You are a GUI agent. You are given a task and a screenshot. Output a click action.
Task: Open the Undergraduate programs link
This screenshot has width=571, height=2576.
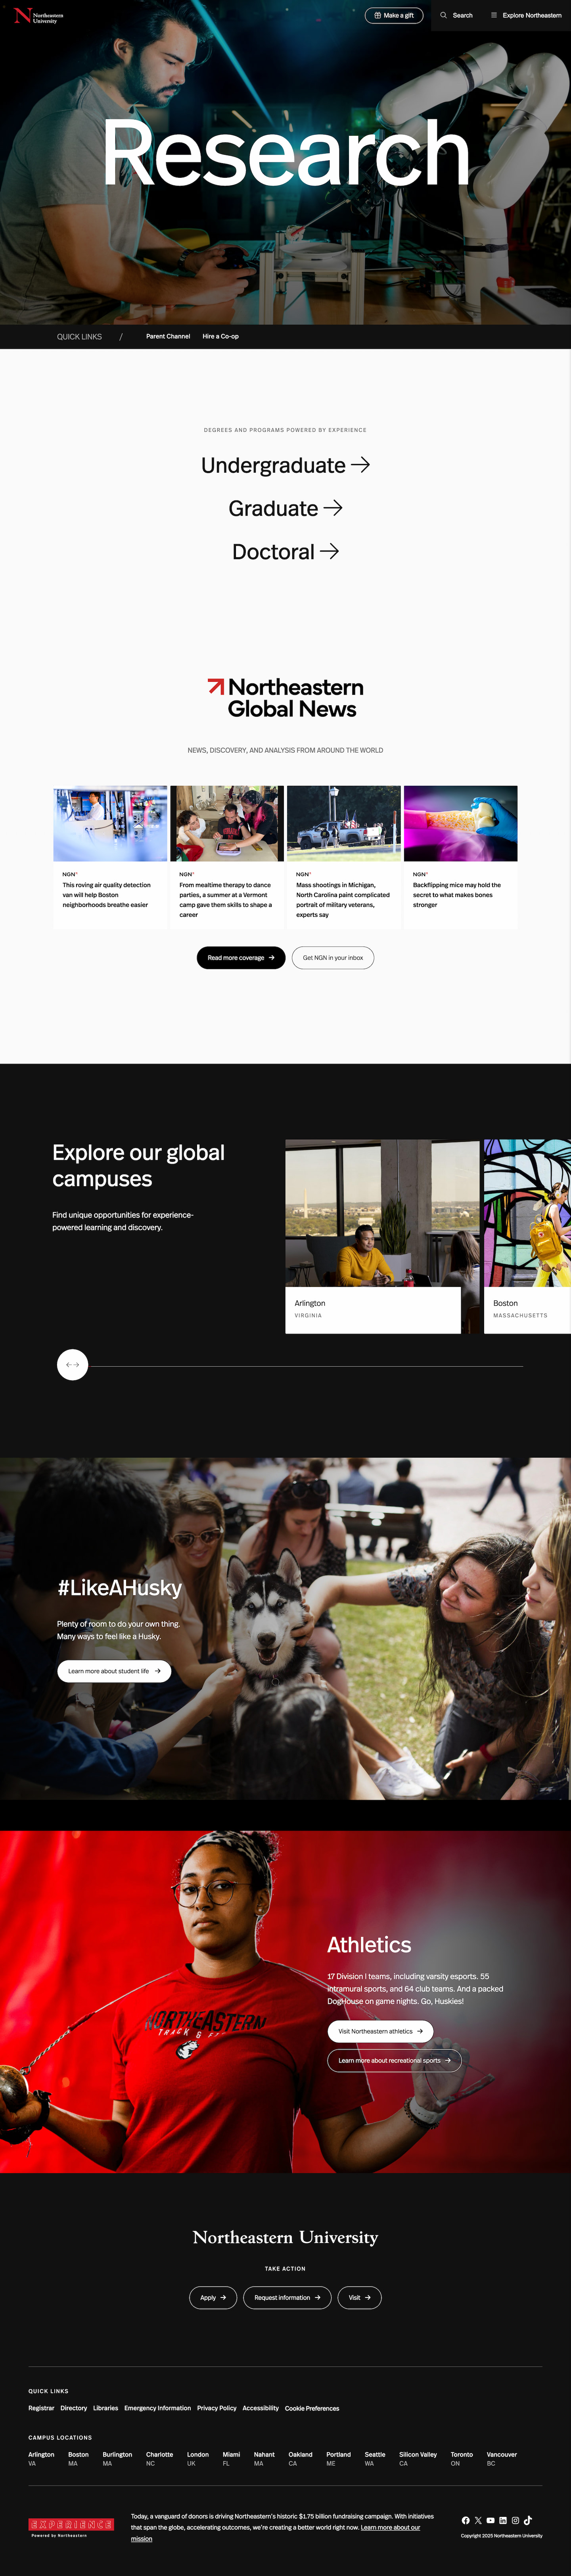(x=285, y=465)
